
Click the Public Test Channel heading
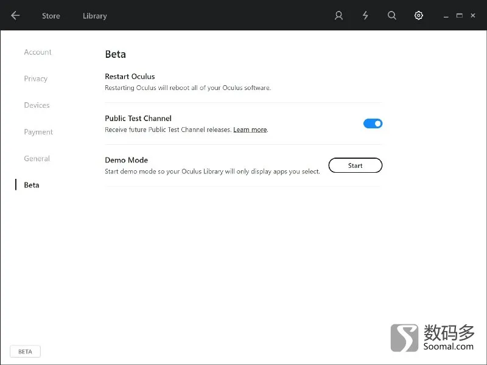138,118
